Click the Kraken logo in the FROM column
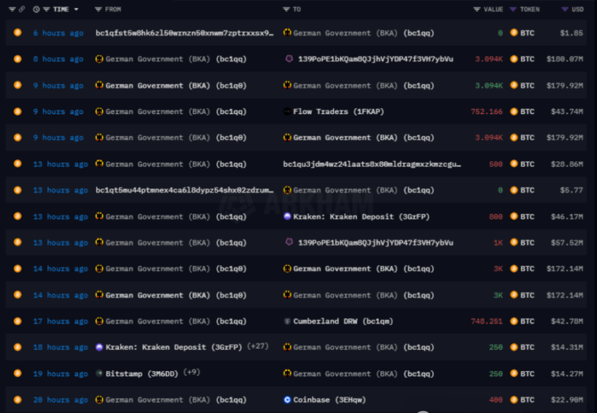 [99, 347]
